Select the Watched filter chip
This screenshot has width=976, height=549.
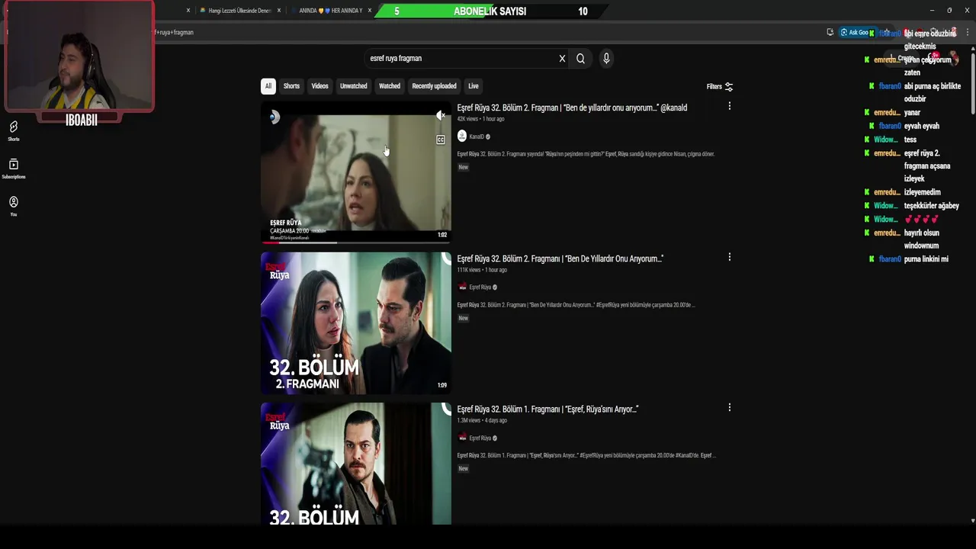click(390, 86)
